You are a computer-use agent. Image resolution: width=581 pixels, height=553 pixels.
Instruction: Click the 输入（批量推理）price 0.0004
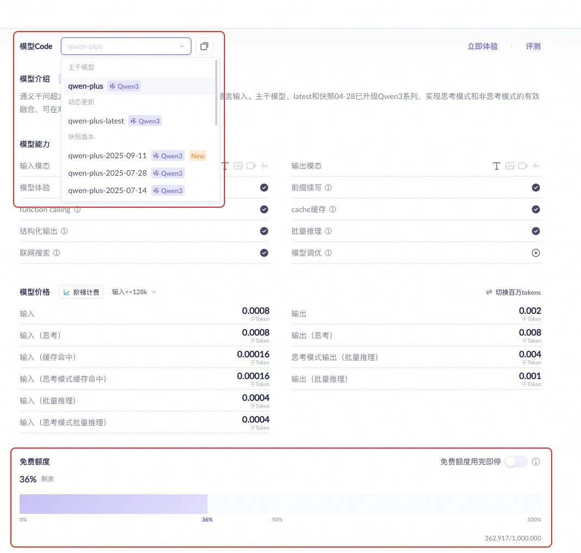(x=255, y=397)
